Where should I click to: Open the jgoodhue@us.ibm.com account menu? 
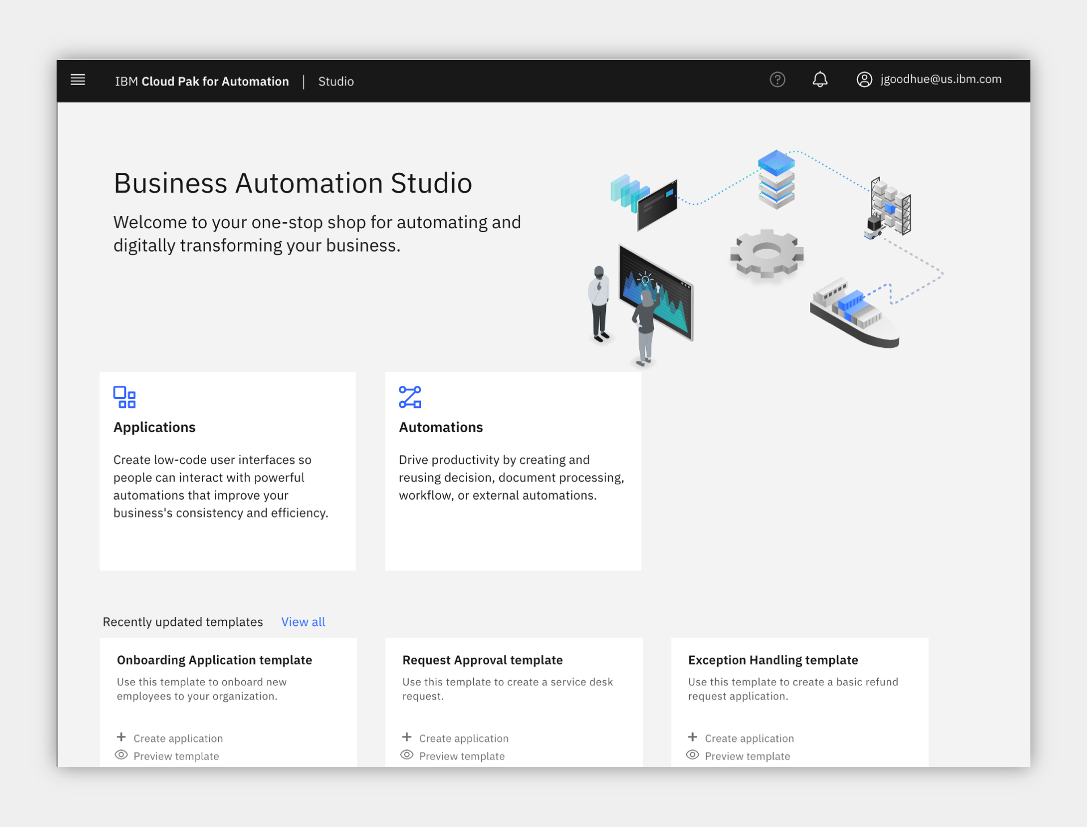click(x=941, y=79)
